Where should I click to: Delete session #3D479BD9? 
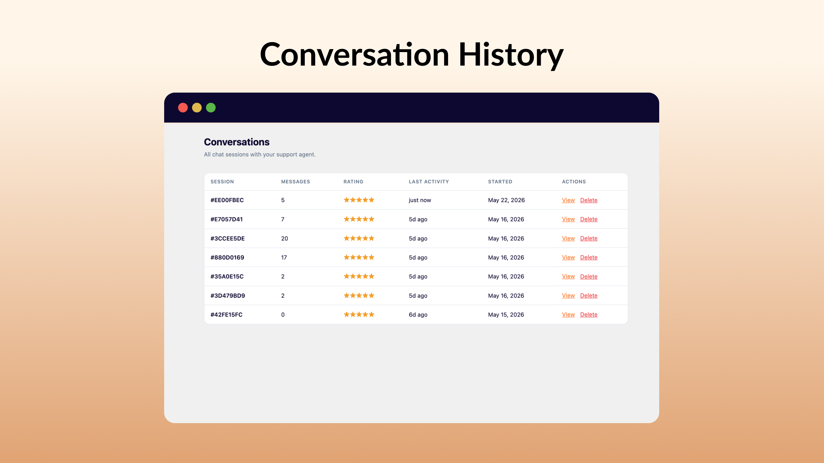pos(589,295)
